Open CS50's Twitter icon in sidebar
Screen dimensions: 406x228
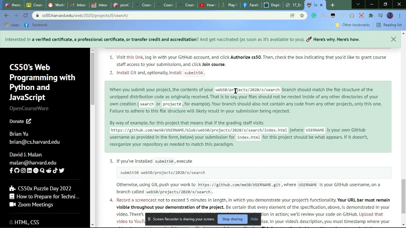tap(62, 170)
